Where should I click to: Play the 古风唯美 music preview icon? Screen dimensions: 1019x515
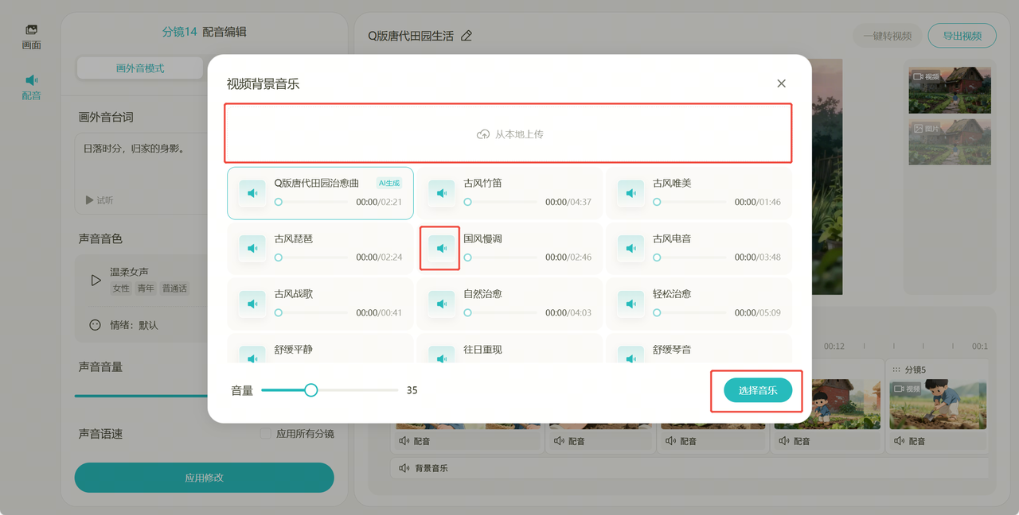click(631, 193)
